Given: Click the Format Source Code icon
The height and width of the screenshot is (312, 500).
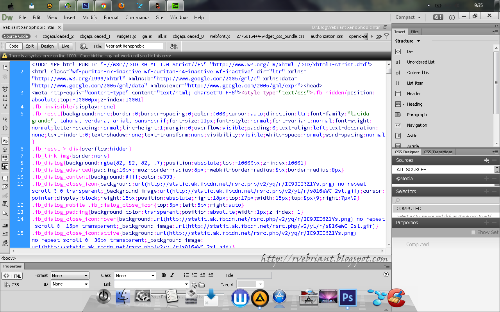Looking at the screenshot, I should click(5, 243).
